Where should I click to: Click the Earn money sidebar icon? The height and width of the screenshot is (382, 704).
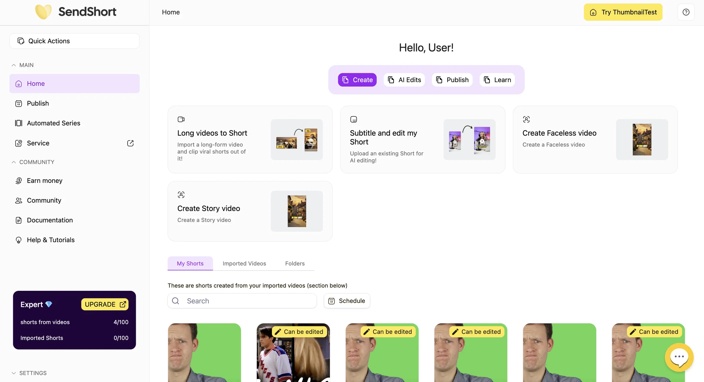[x=18, y=181]
